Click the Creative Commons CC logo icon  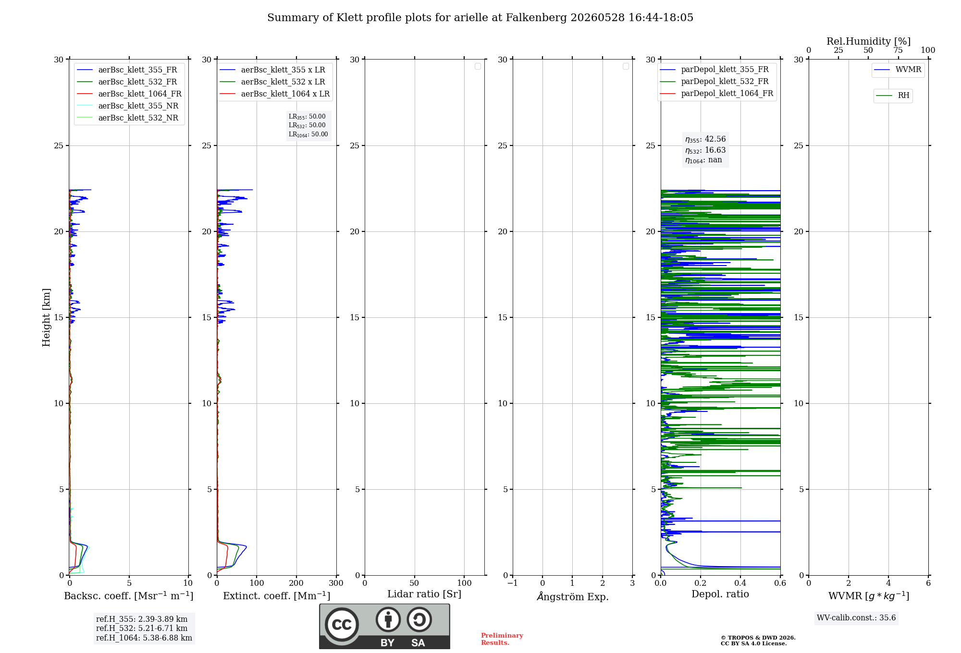342,624
